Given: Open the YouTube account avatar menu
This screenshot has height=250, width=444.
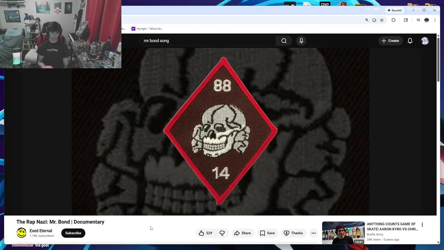Looking at the screenshot, I should pos(425,41).
